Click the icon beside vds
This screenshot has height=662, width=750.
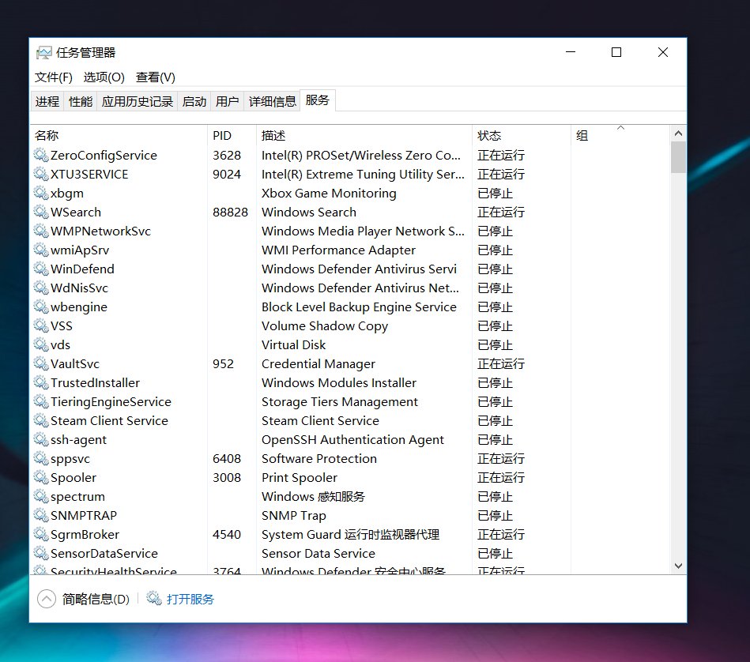pyautogui.click(x=41, y=344)
